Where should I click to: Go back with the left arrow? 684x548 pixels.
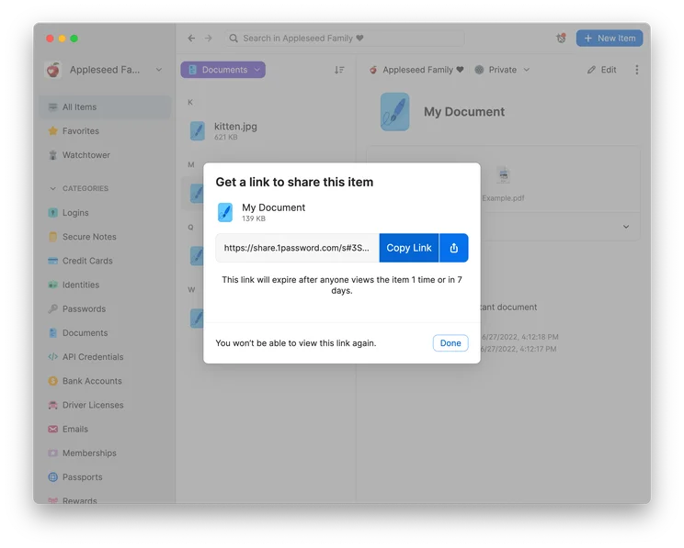(x=191, y=39)
